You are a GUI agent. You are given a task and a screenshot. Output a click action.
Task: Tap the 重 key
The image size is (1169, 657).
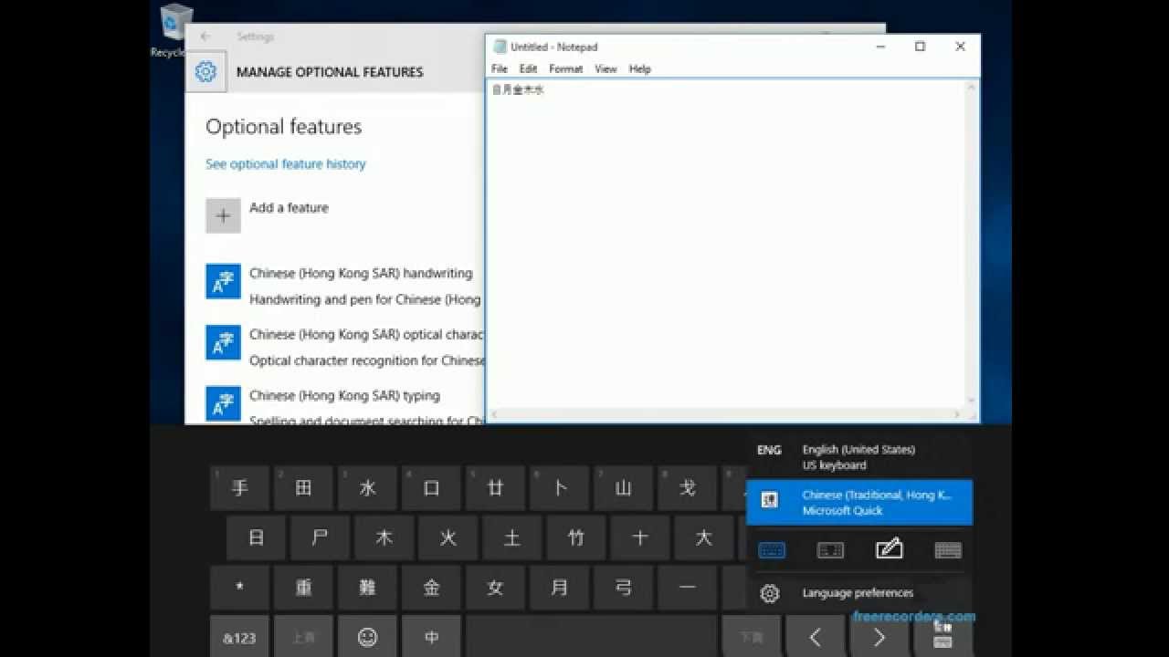[303, 588]
